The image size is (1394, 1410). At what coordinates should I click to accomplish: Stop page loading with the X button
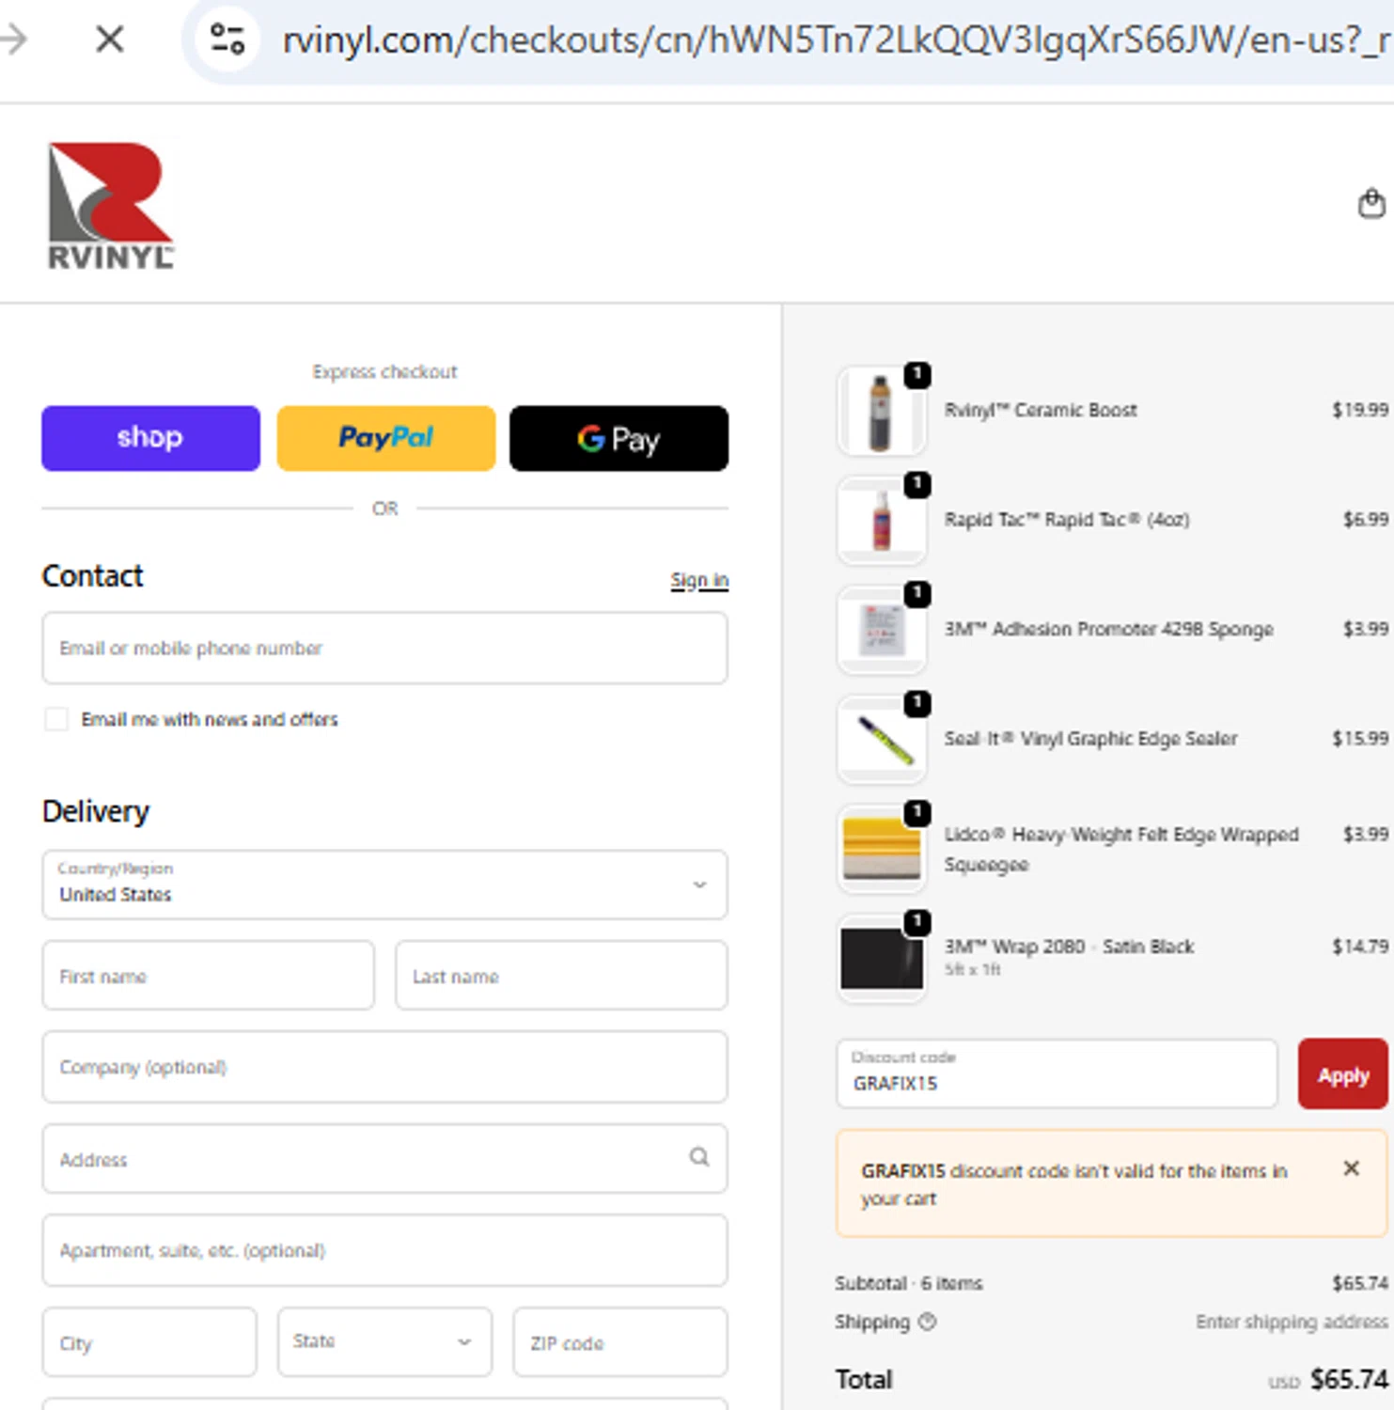tap(110, 39)
